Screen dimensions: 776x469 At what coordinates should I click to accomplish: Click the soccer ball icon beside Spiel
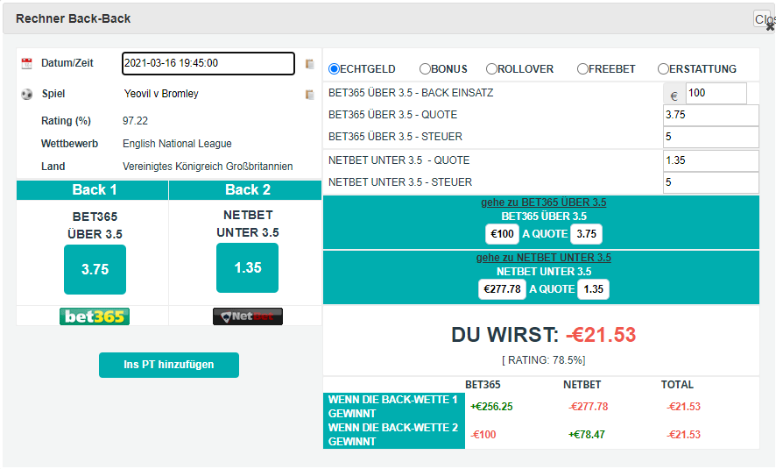(x=26, y=95)
